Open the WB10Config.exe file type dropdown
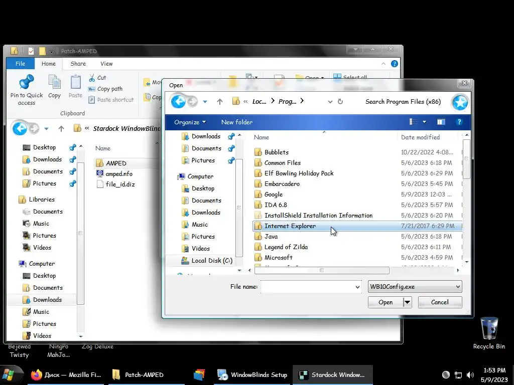514x385 pixels. pos(415,287)
